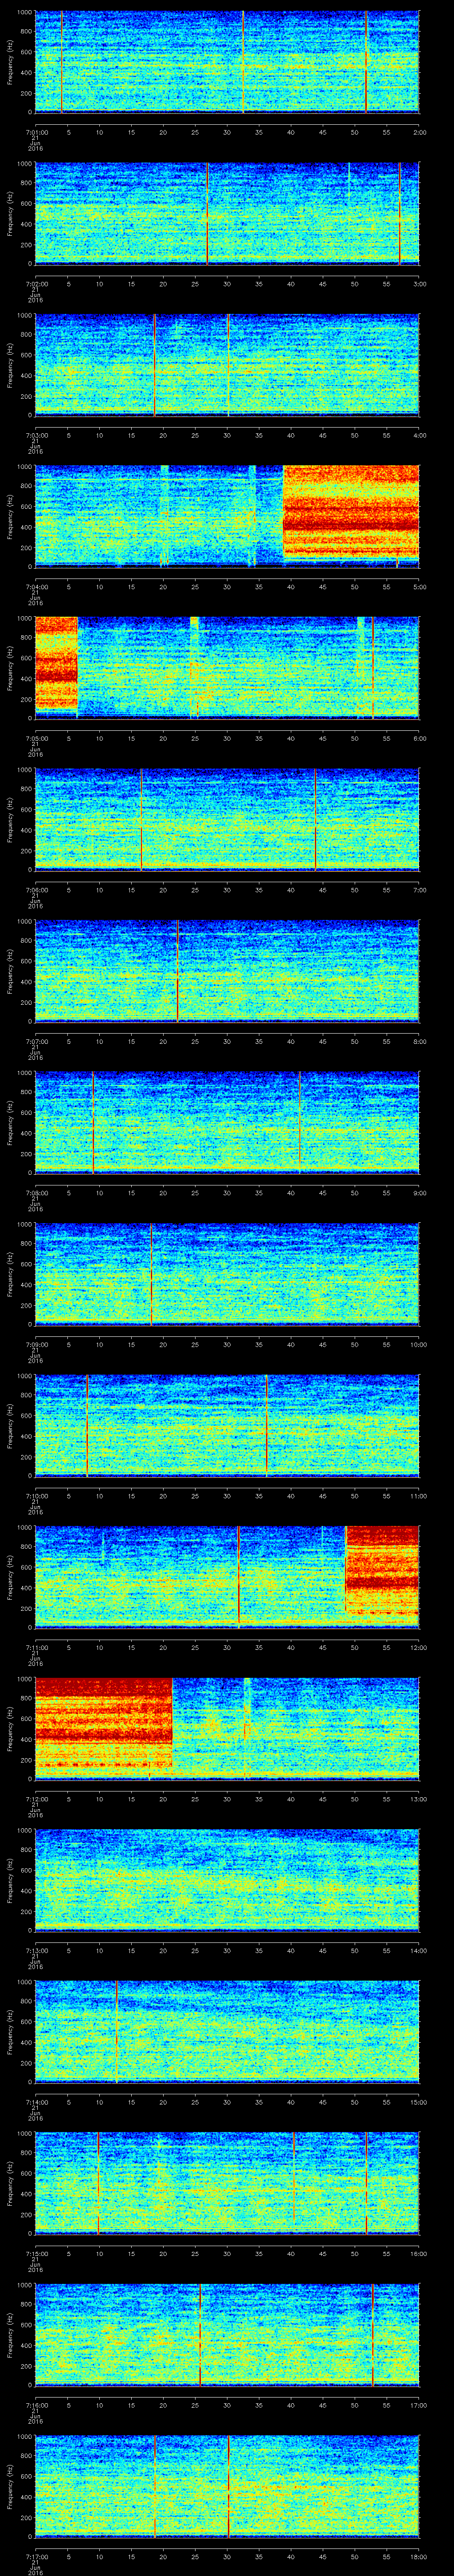Click the red spike near 4 s in the 7:01:00 panel
Image resolution: width=454 pixels, height=2576 pixels.
[62, 62]
